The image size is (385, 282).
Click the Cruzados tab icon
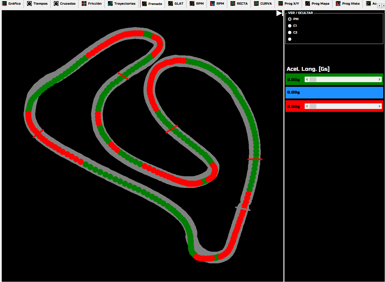click(x=56, y=3)
